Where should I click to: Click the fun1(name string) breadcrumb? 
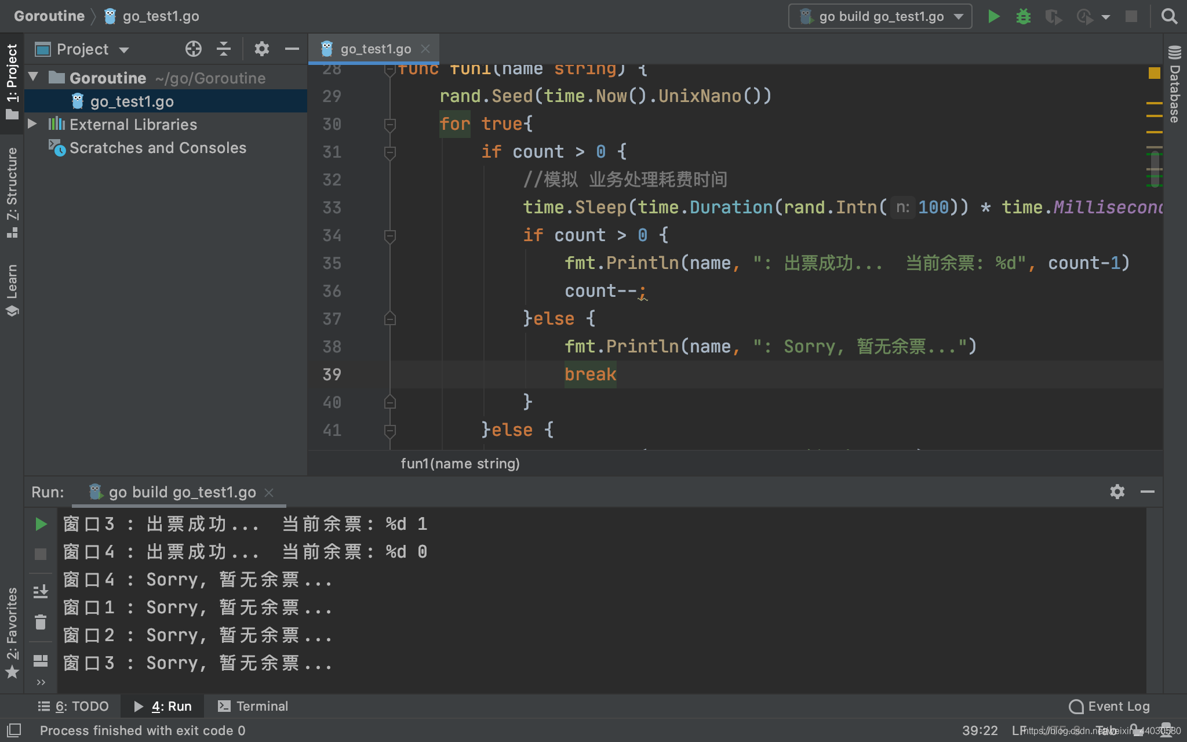[460, 464]
